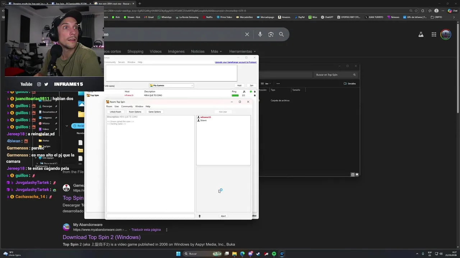The image size is (460, 258).
Task: Click the Google voice search microphone
Action: tap(260, 34)
